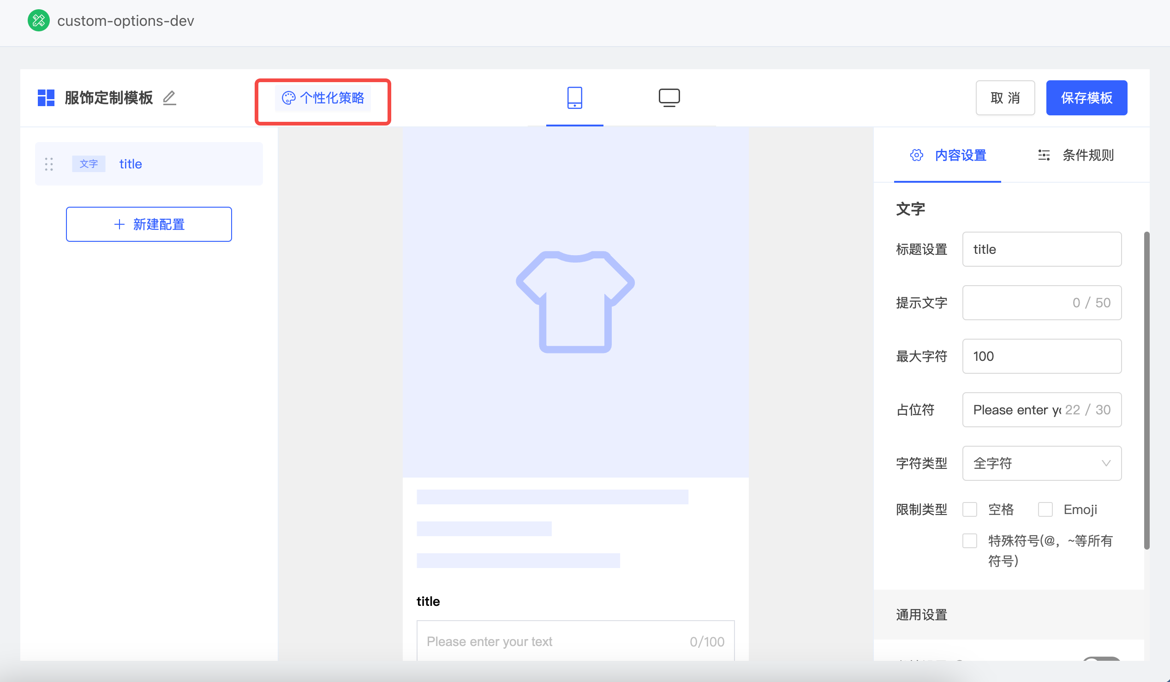Click the title label in preview

(428, 601)
